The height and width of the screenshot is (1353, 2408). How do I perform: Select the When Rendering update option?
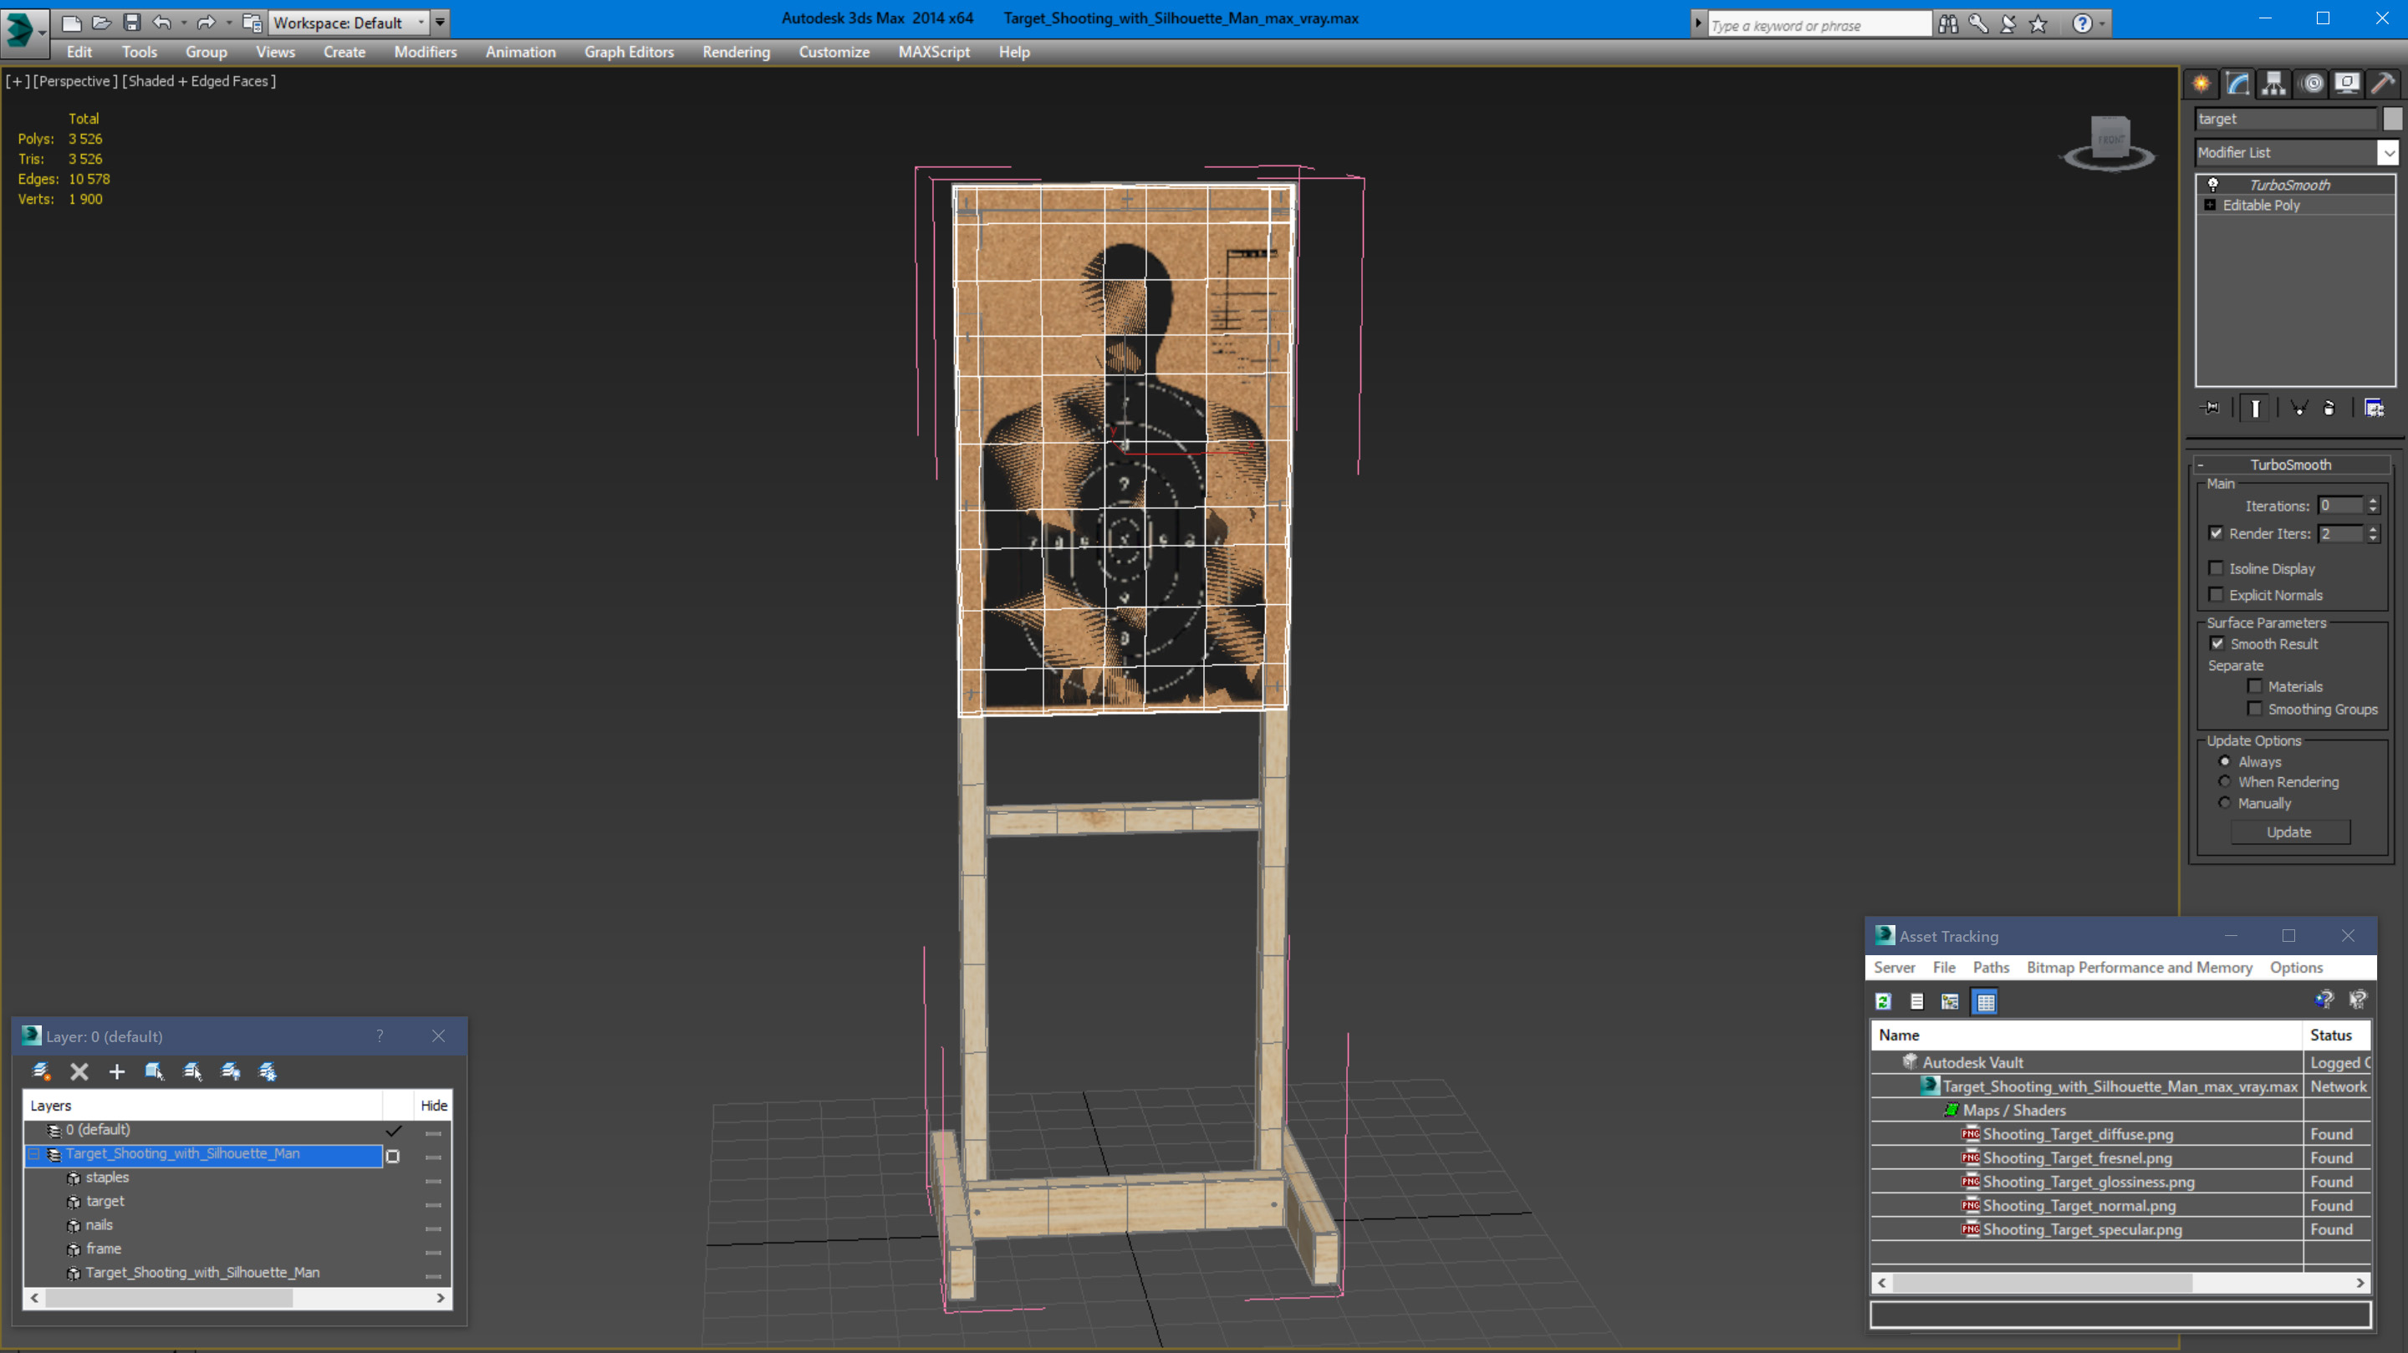point(2225,782)
